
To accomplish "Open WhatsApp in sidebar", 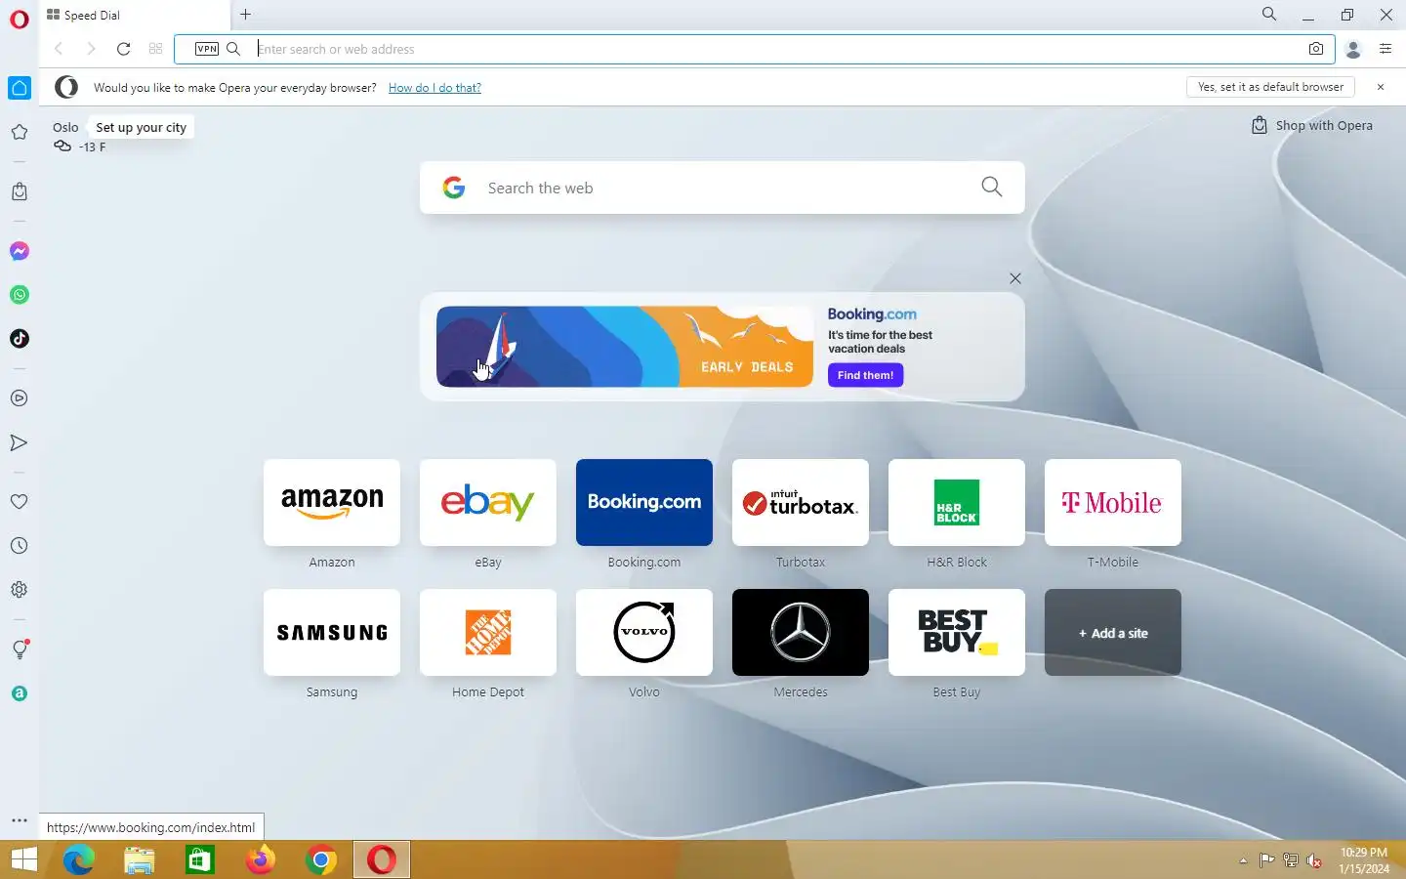I will (20, 295).
